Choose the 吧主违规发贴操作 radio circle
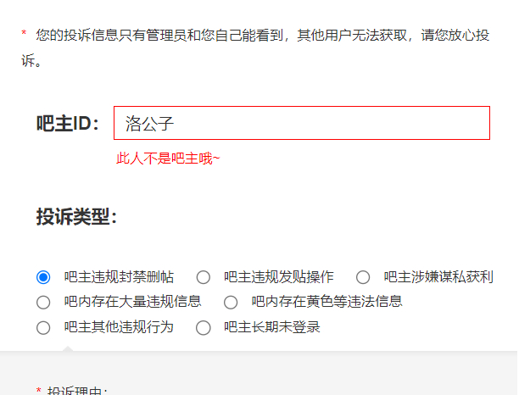Image resolution: width=519 pixels, height=395 pixels. [x=204, y=277]
